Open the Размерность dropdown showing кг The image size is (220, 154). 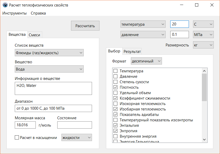203,45
